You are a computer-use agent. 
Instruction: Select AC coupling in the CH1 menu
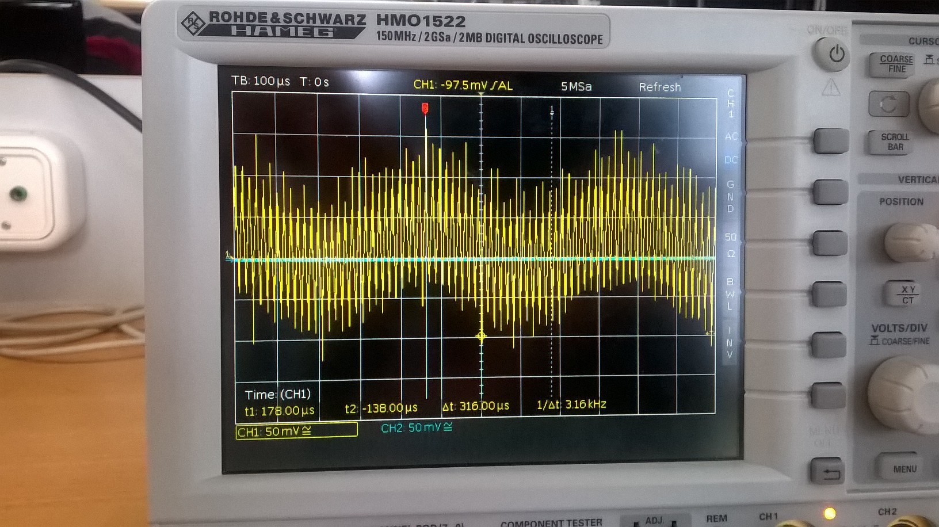pos(731,136)
